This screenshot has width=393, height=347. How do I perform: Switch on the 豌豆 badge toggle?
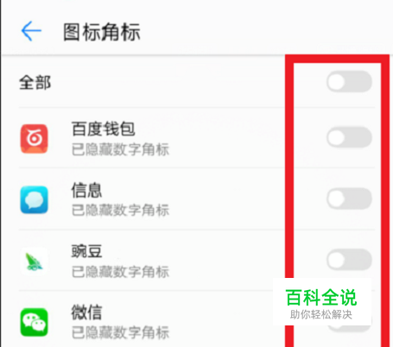pos(349,260)
